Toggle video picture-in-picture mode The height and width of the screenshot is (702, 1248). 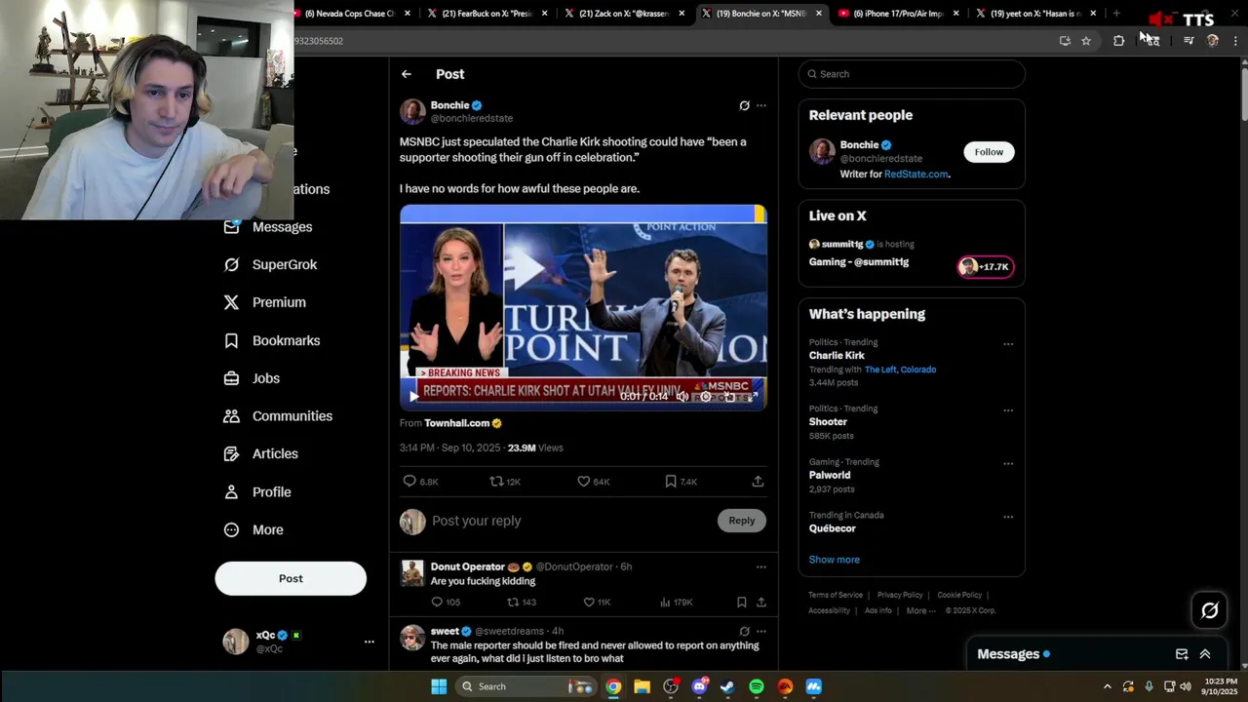[729, 396]
